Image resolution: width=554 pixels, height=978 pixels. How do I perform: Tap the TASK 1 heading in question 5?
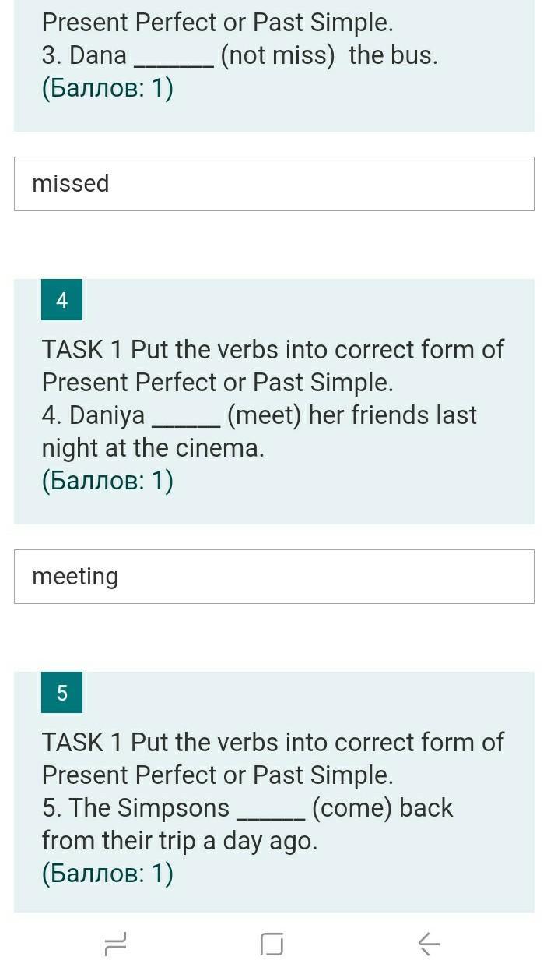click(x=272, y=743)
